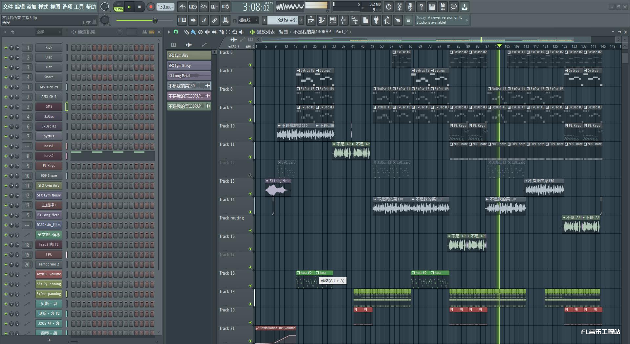Open the mixer icon
This screenshot has height=344, width=630.
tap(344, 20)
